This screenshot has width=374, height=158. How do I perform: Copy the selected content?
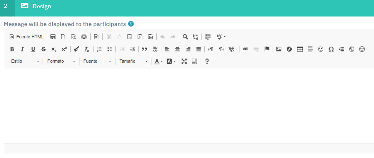pos(119,37)
